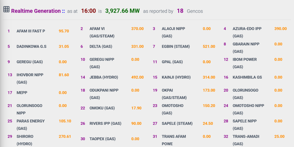This screenshot has height=147, width=294.
Task: Click row number 23 for OMOTOSHO (GAS)
Action: (x=155, y=105)
